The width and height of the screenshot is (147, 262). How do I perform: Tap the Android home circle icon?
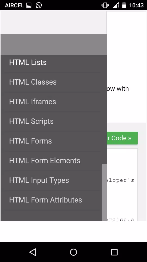tap(73, 252)
